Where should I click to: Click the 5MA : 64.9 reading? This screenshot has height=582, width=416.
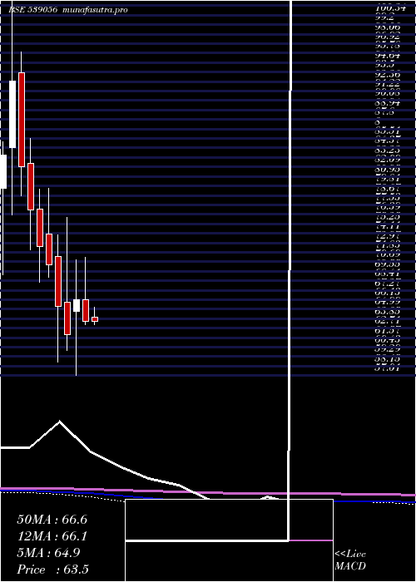tap(48, 553)
